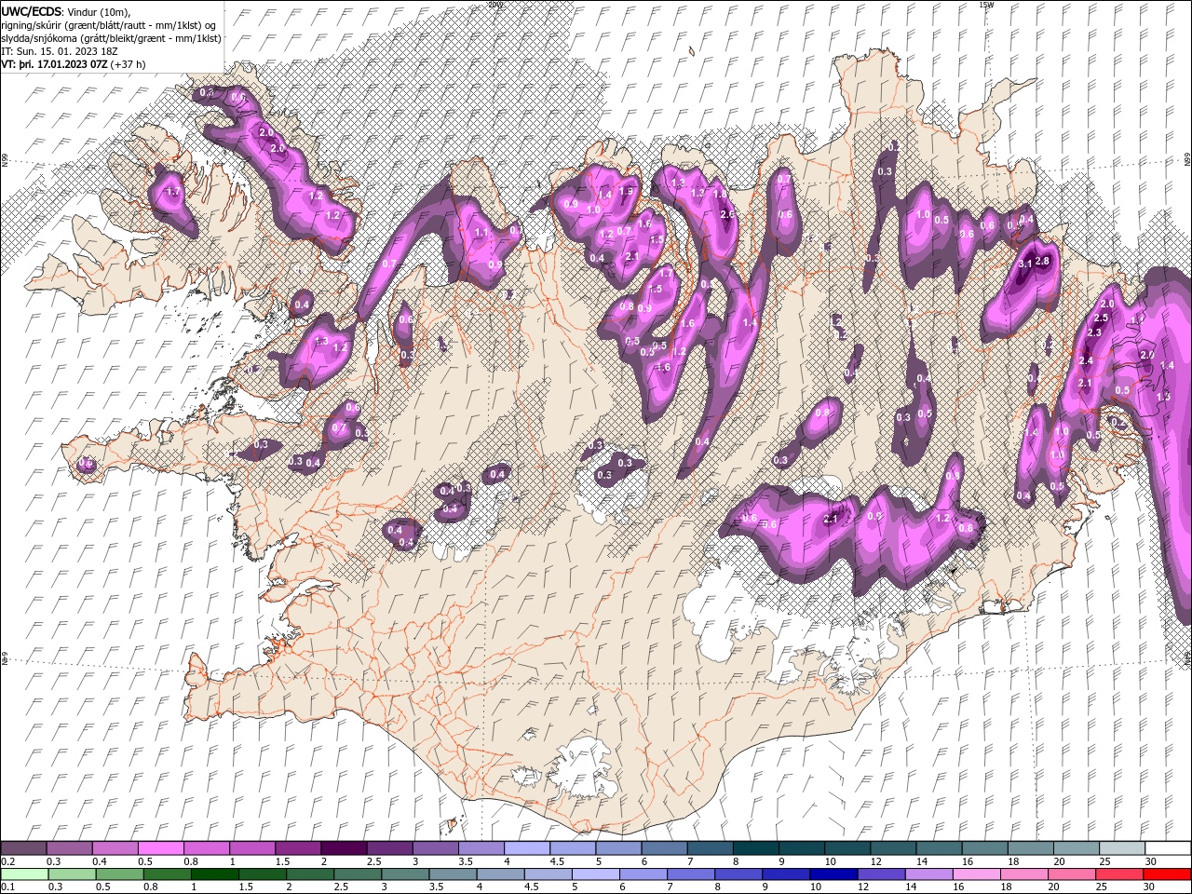Select the lower legend swatch between 2.5 and 3
The width and height of the screenshot is (1192, 894).
point(358,874)
